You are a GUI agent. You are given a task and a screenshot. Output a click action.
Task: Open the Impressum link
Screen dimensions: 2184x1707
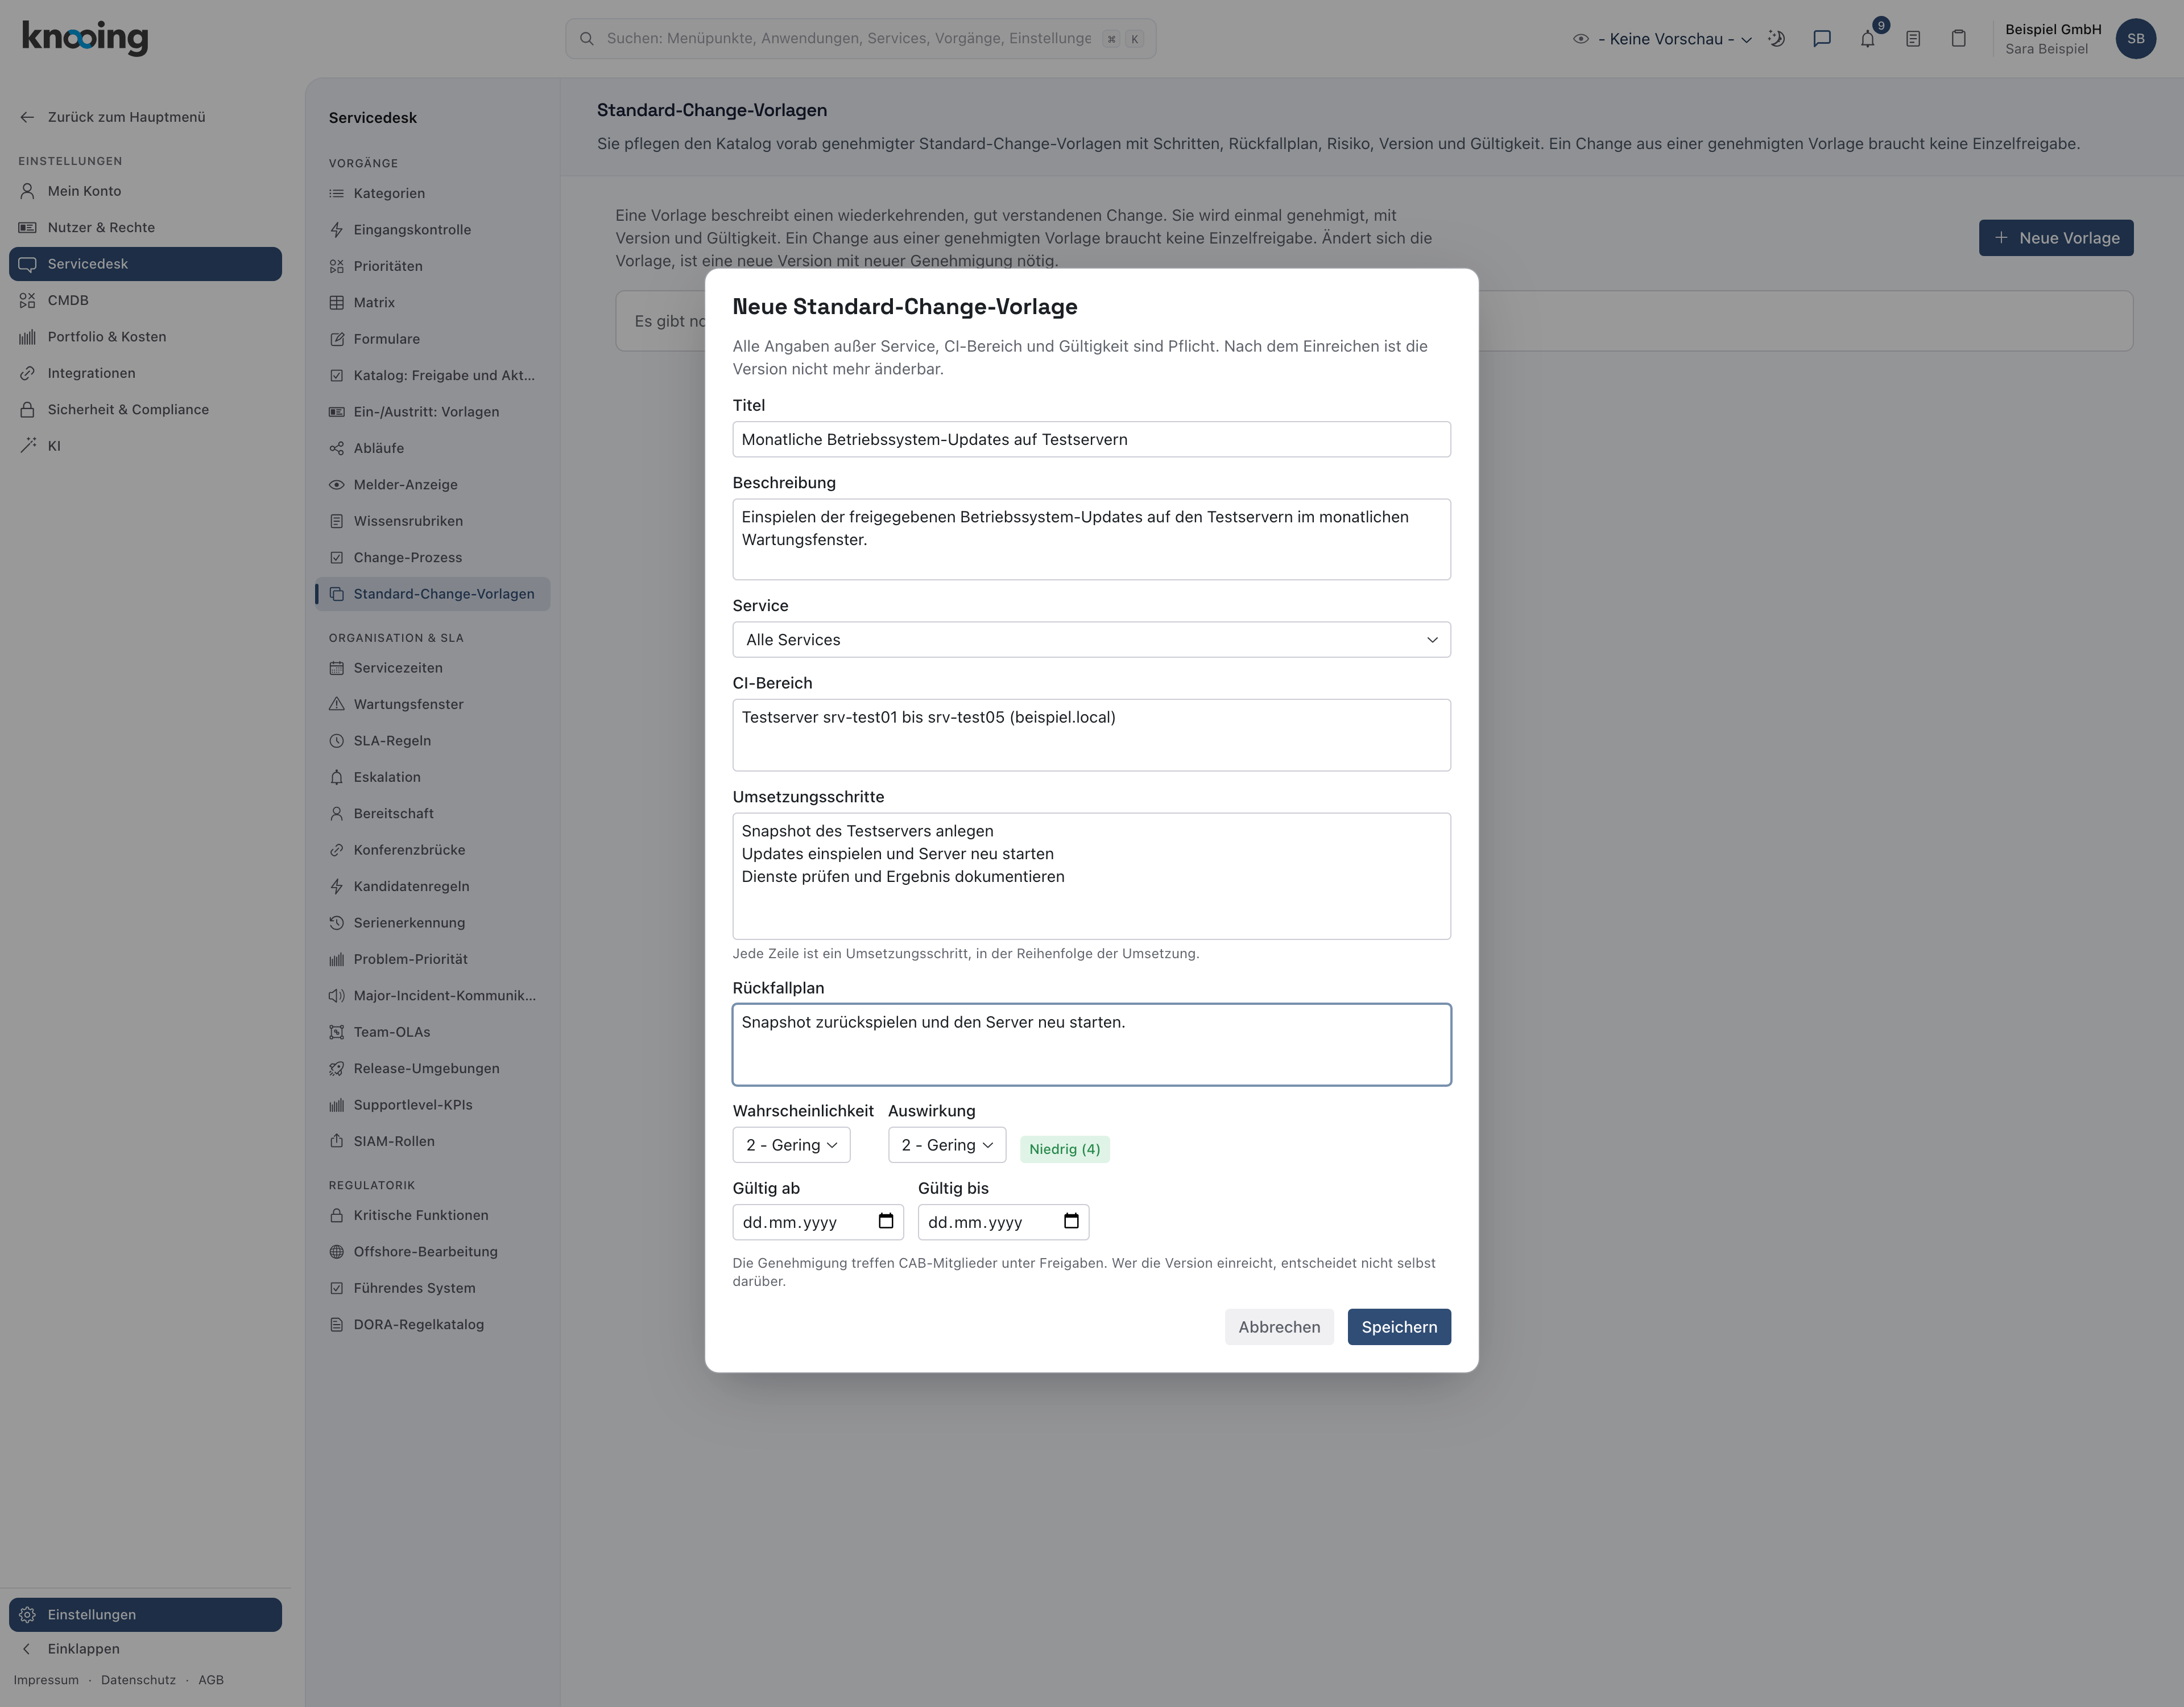(x=46, y=1680)
